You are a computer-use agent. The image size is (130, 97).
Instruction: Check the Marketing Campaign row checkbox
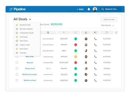[17, 74]
